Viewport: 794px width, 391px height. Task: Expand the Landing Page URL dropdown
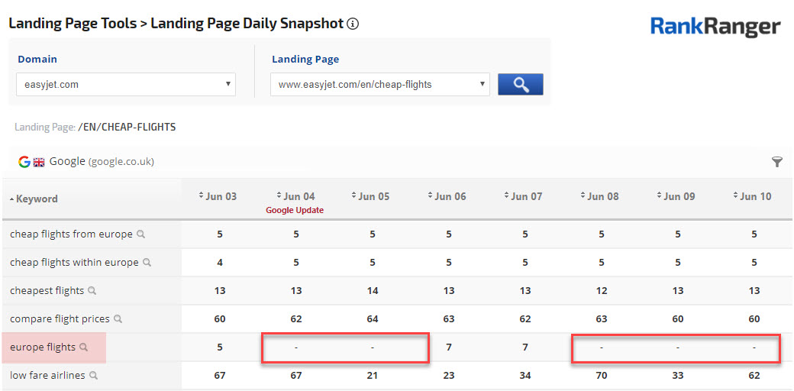point(379,85)
